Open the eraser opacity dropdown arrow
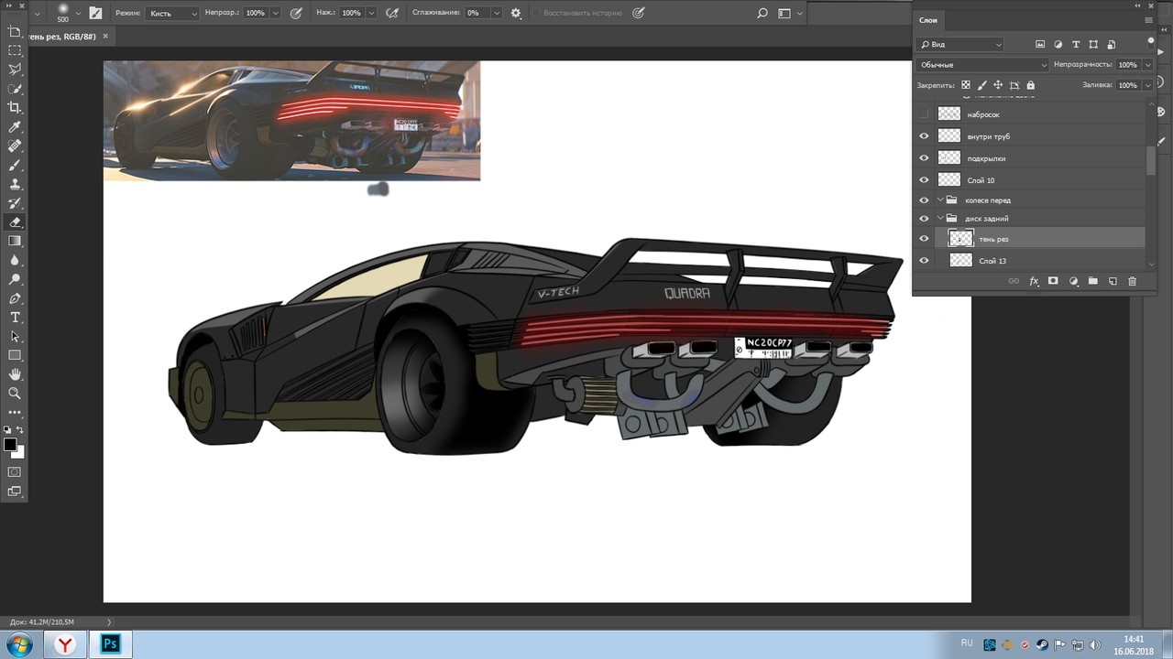The image size is (1173, 659). pyautogui.click(x=274, y=14)
